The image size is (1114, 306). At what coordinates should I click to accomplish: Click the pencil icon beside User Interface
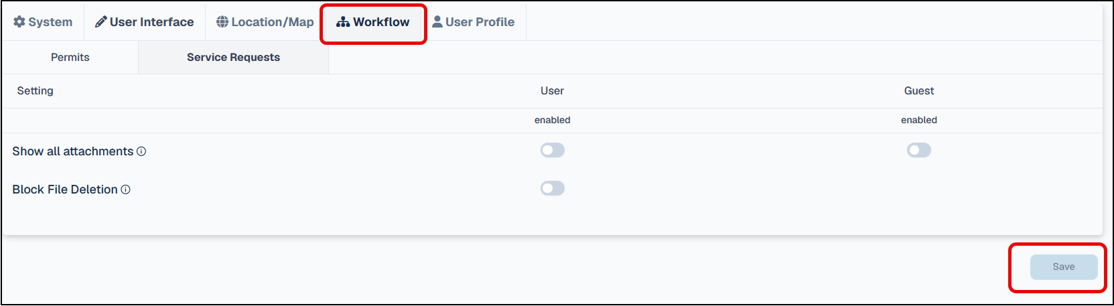[x=100, y=21]
